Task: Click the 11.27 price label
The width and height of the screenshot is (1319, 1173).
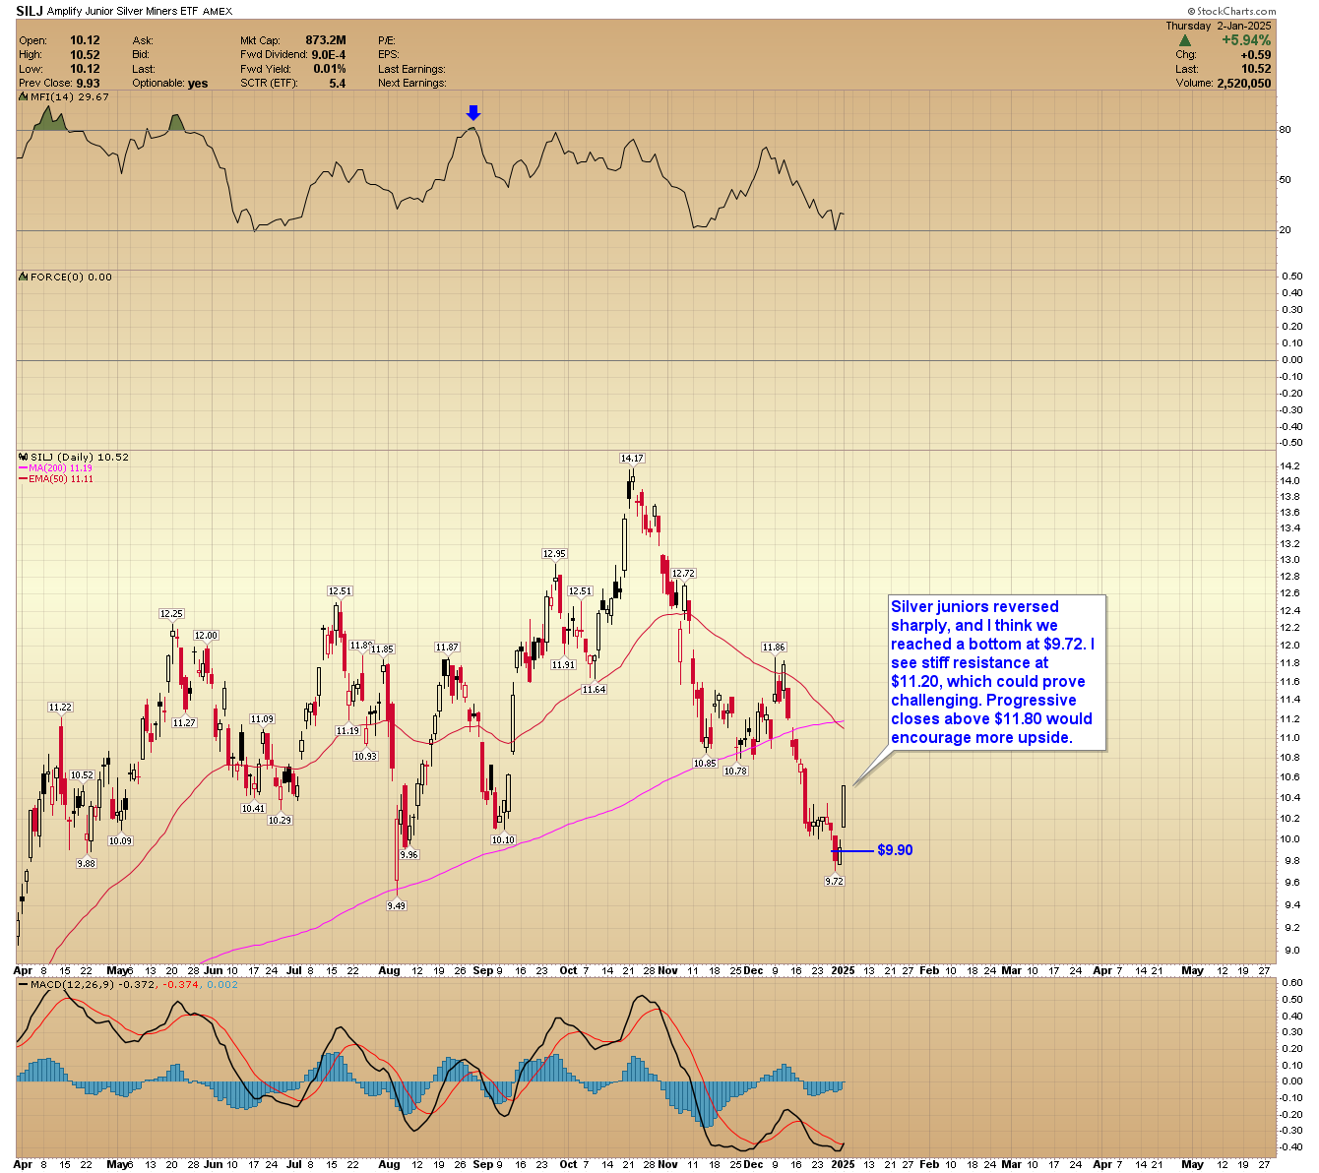Action: [x=184, y=723]
